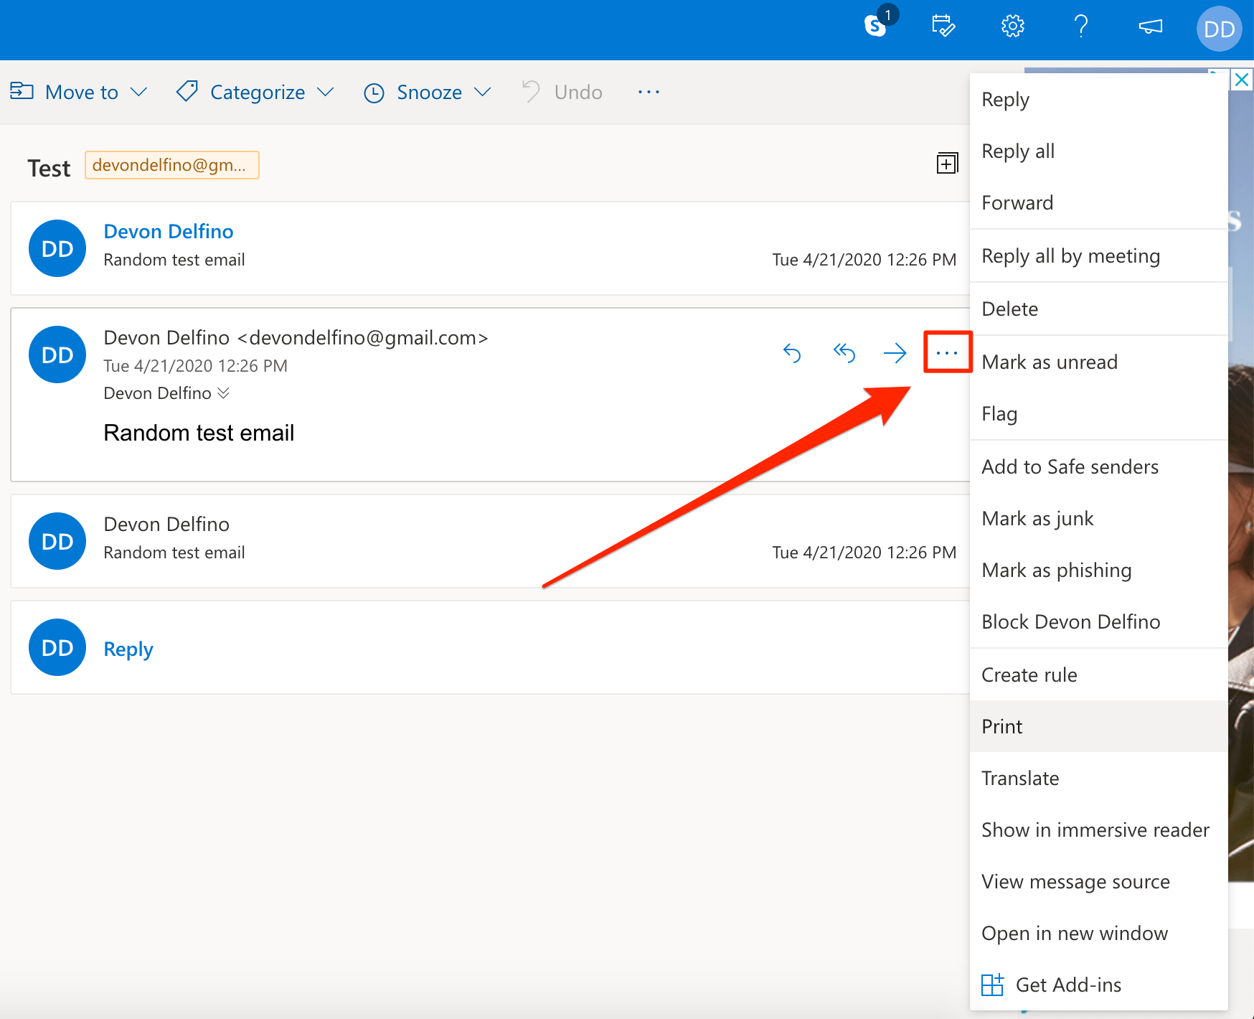Select Get Add-ins menu entry
1254x1019 pixels.
pyautogui.click(x=1067, y=985)
